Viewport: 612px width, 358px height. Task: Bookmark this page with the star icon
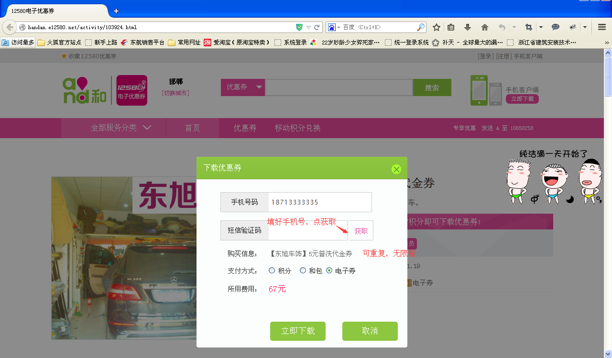point(437,27)
